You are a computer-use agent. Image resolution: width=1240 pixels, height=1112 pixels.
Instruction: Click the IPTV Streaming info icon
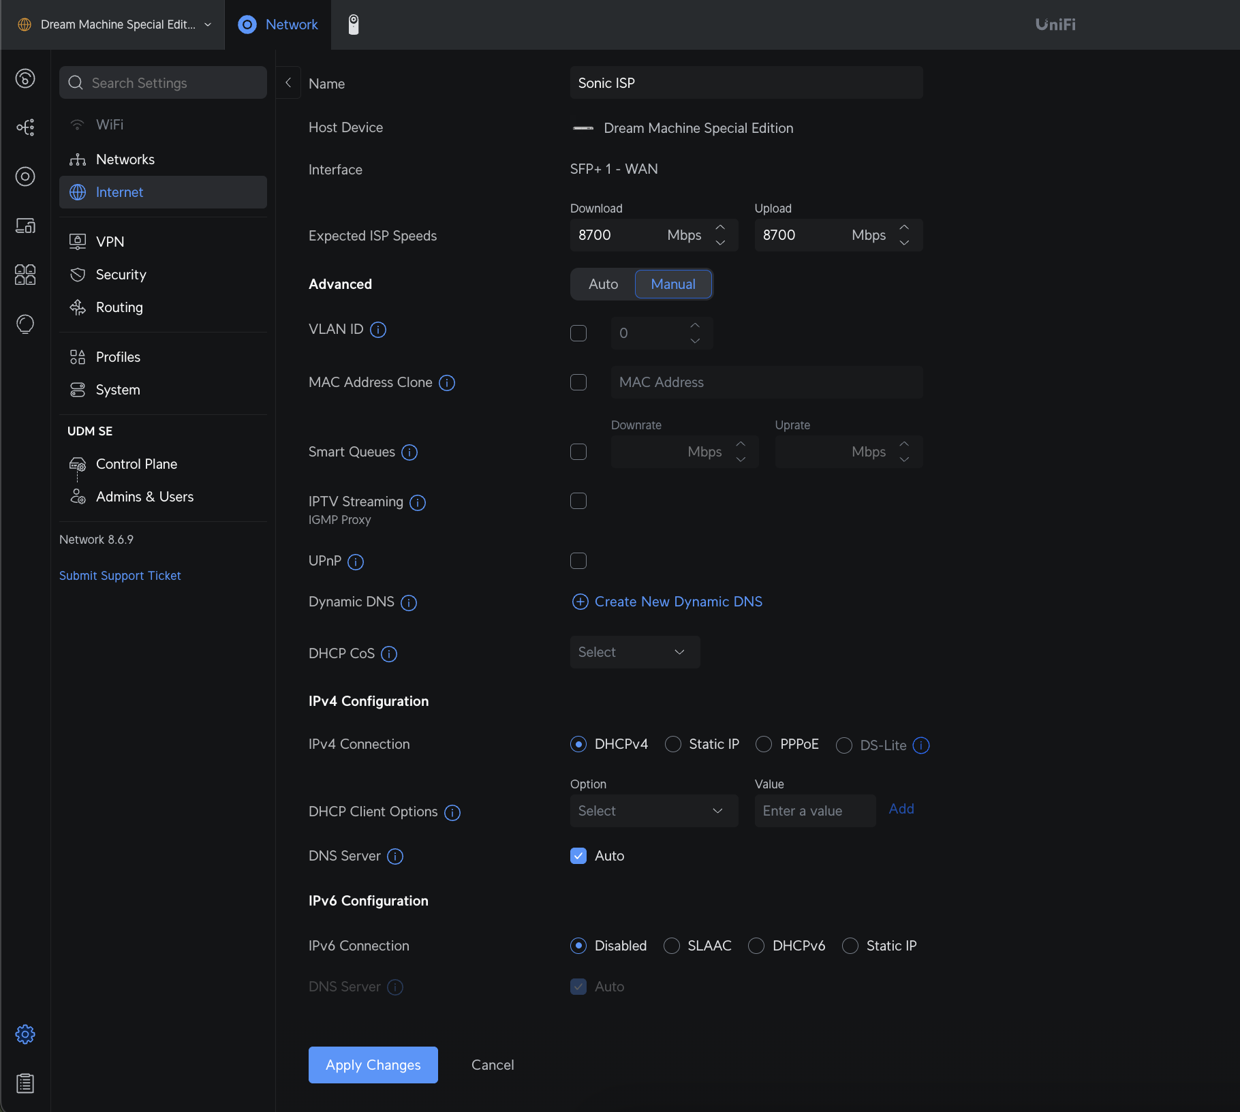[x=418, y=503]
